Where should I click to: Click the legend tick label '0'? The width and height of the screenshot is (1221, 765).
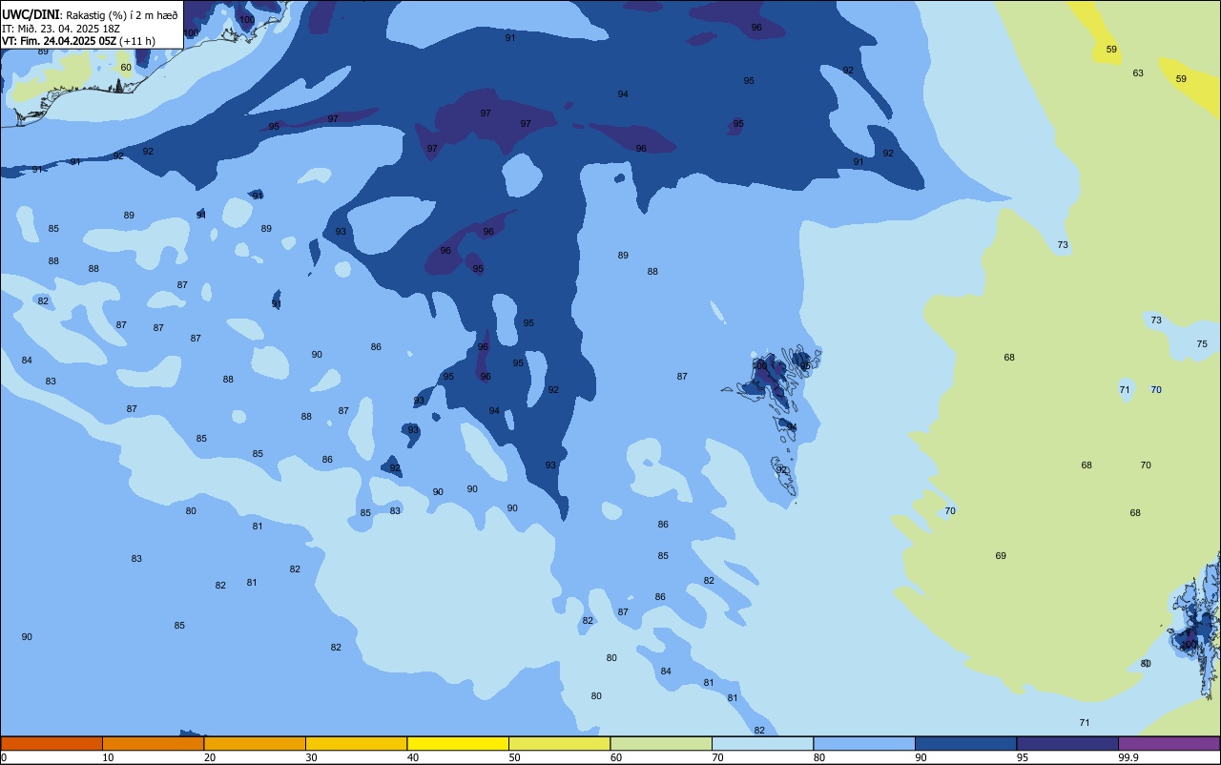[x=4, y=757]
